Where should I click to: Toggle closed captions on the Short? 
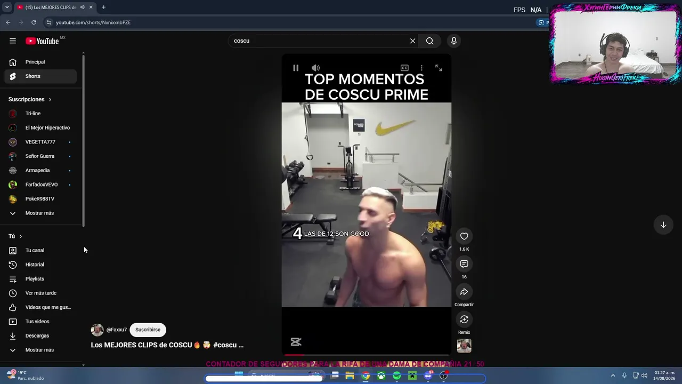pos(404,68)
